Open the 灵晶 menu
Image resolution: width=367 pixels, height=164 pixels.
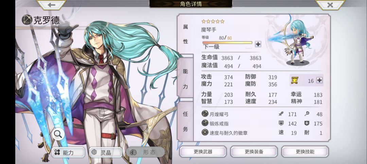tap(106, 152)
